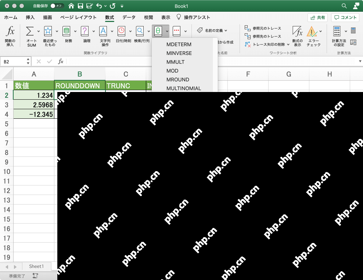Click the accessibility icon in status bar

pos(35,276)
